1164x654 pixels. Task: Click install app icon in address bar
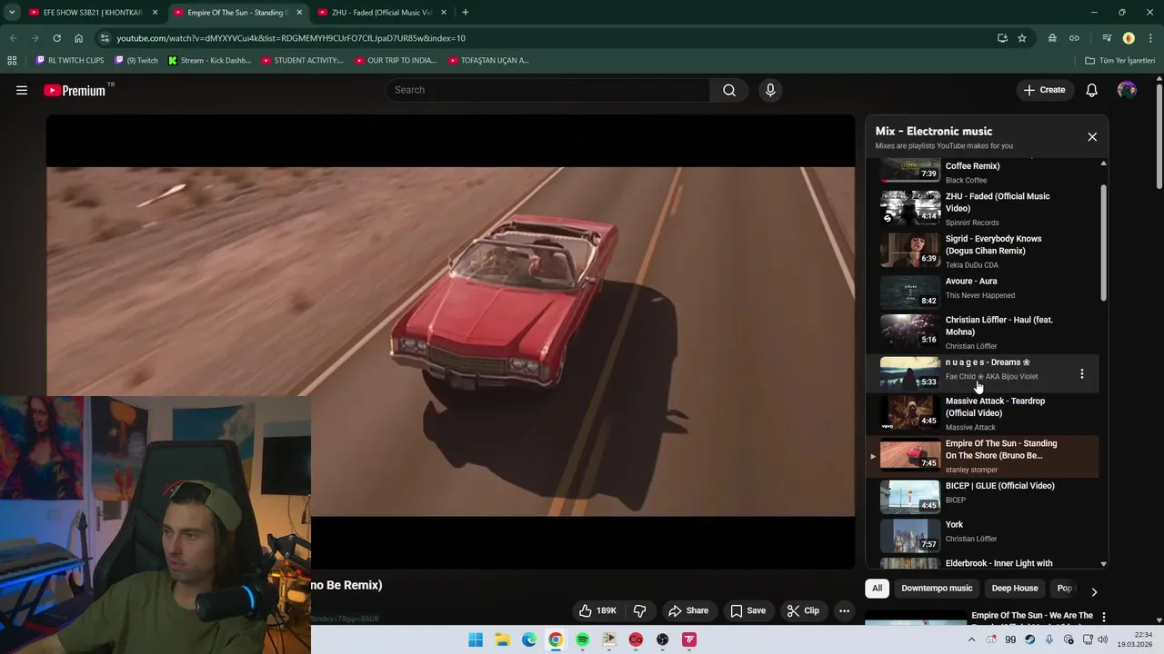(1002, 38)
